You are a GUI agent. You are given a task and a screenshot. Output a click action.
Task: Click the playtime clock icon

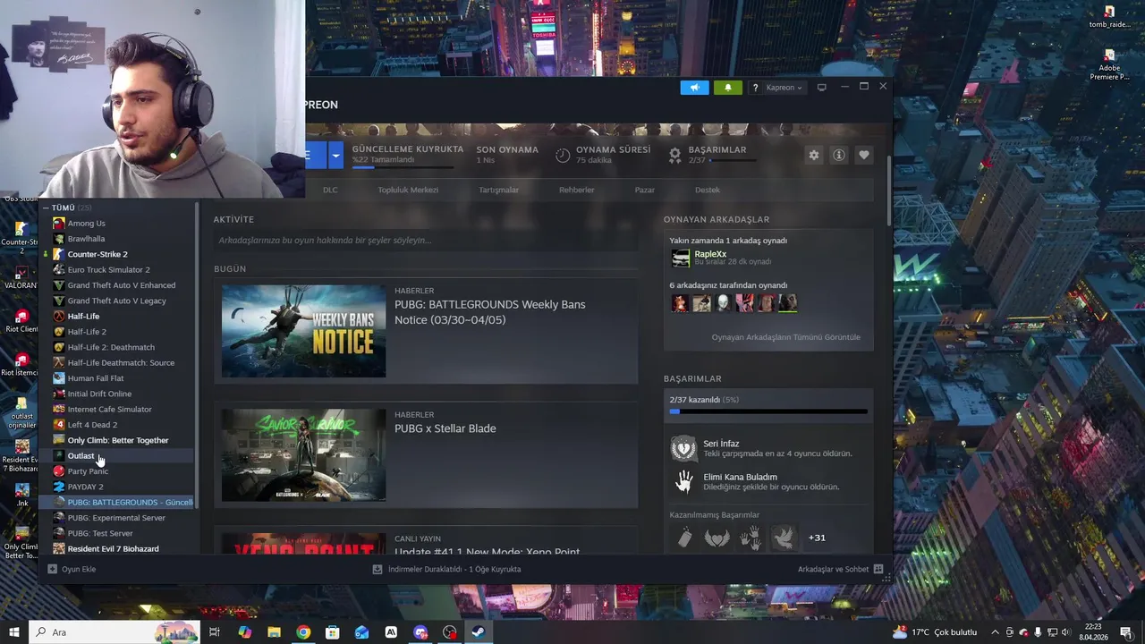click(x=563, y=155)
